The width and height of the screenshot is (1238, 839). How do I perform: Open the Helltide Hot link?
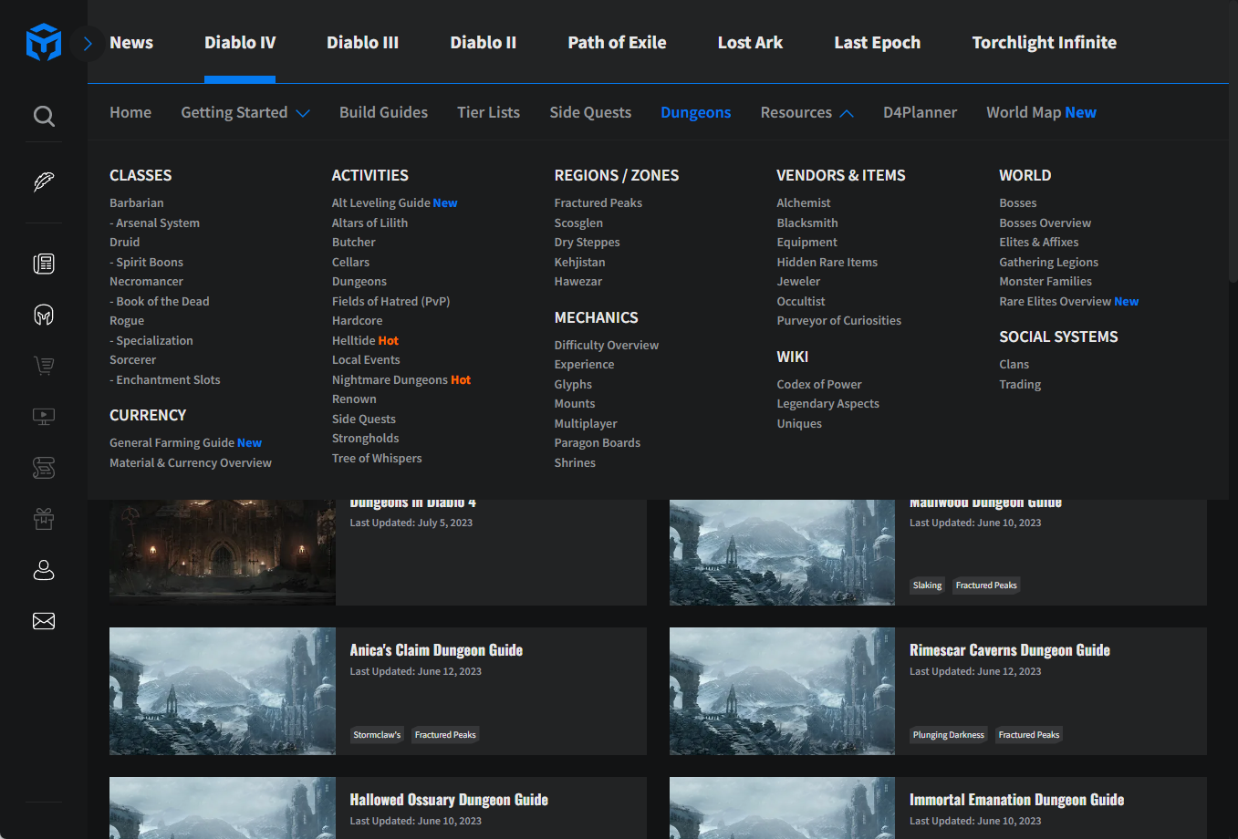pyautogui.click(x=366, y=340)
